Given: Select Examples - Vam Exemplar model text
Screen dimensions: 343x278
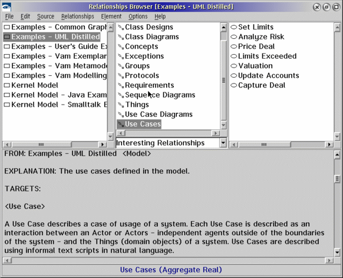Looking at the screenshot, I should coord(59,56).
